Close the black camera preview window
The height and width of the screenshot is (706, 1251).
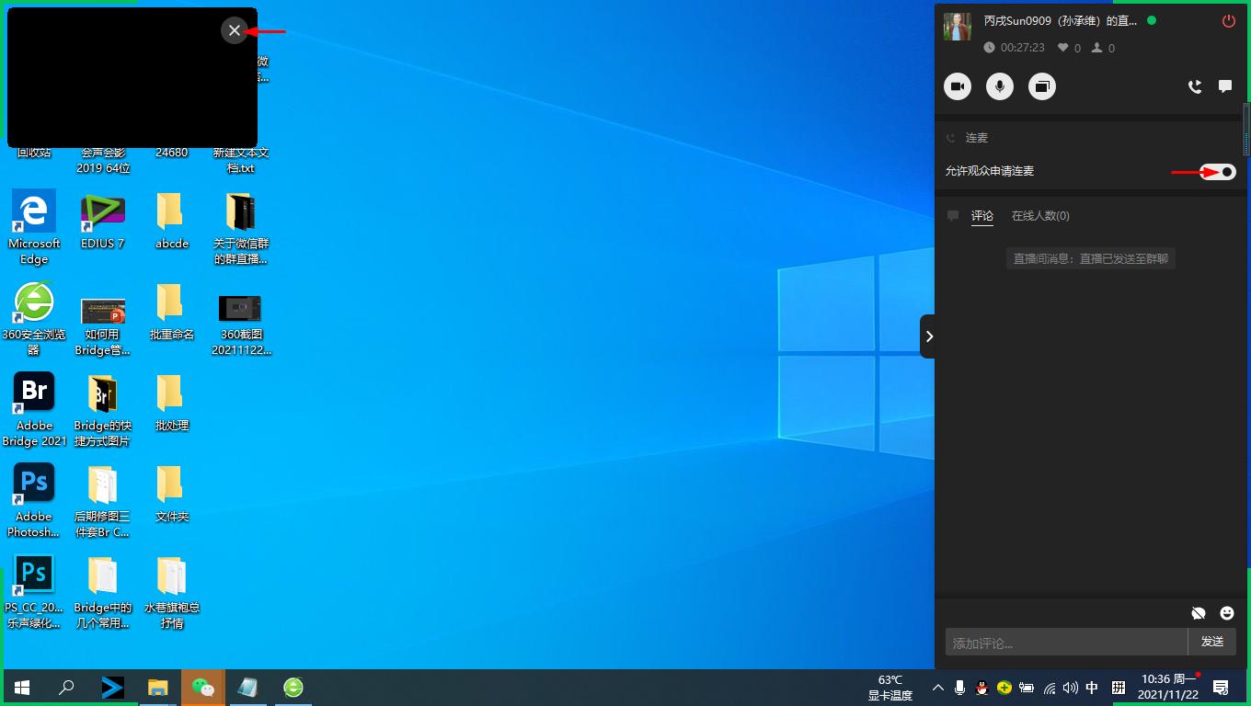(x=235, y=30)
